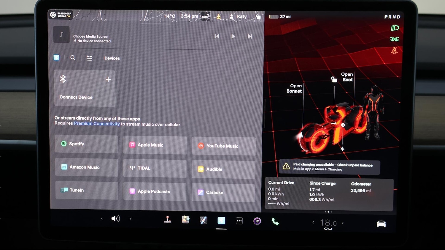Choose Media Source from the player header
The width and height of the screenshot is (445, 250).
pos(90,36)
